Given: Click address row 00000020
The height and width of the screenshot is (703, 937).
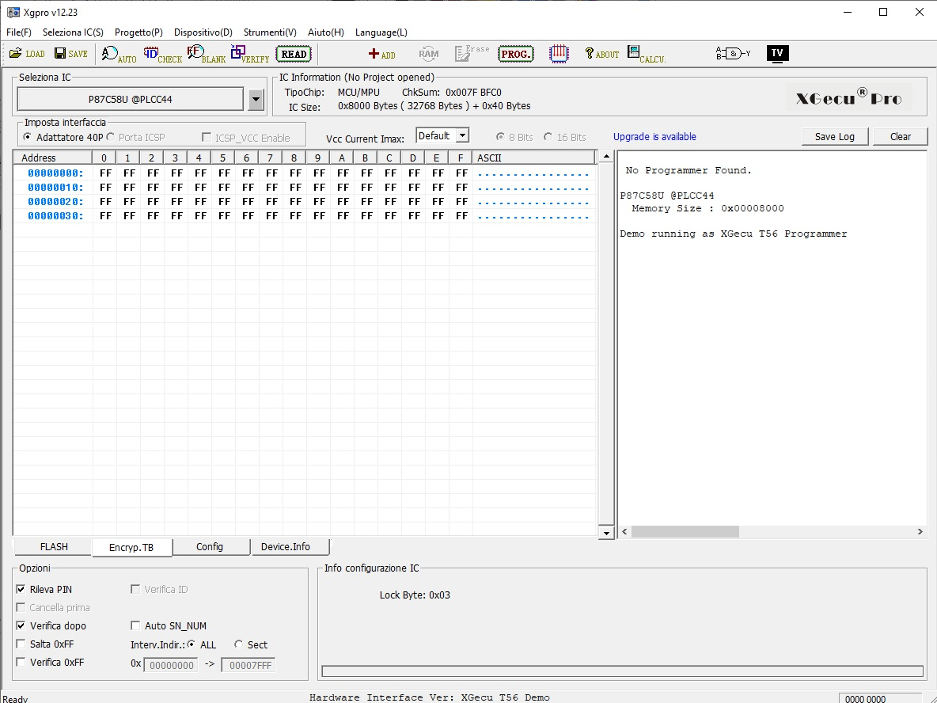Looking at the screenshot, I should pyautogui.click(x=305, y=202).
